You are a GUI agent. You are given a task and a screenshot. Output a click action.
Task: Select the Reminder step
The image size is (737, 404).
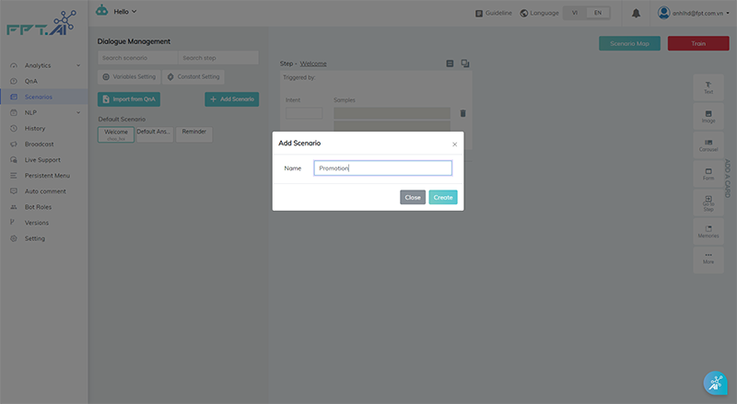click(194, 134)
